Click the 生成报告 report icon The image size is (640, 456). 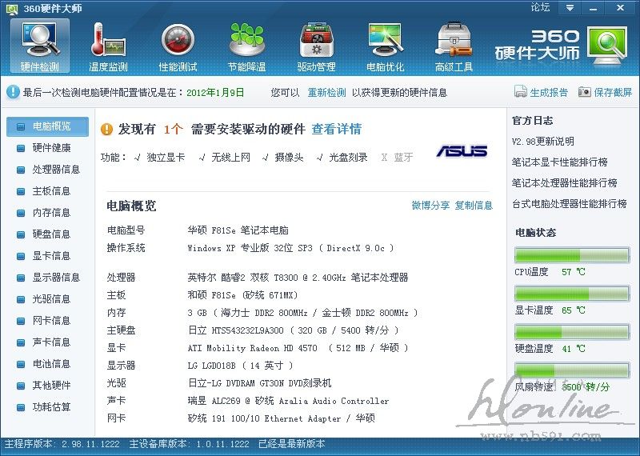[x=521, y=92]
